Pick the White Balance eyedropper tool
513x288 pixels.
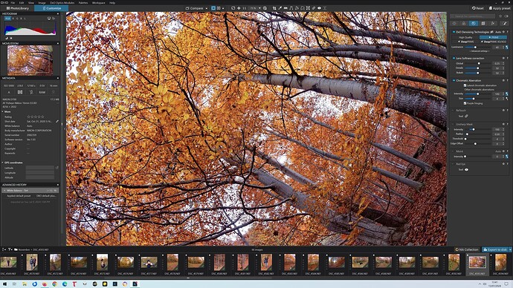(x=280, y=8)
